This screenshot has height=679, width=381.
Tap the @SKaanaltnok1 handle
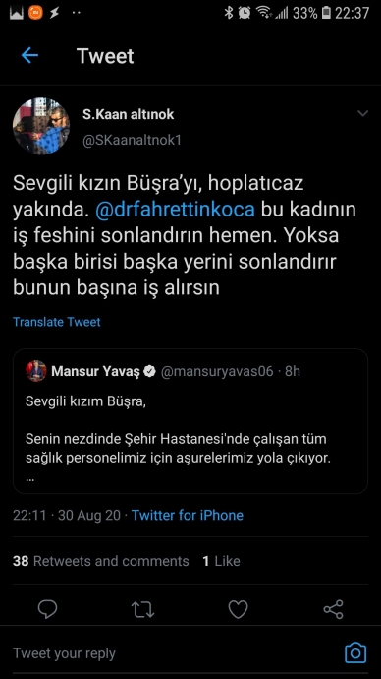pos(132,141)
